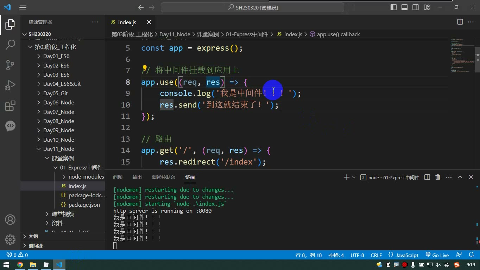
Task: Split the editor right
Action: [x=460, y=22]
